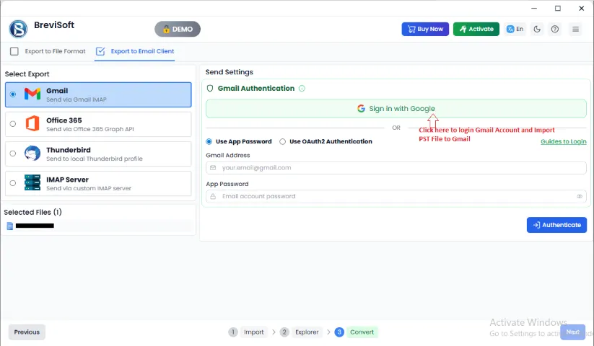Image resolution: width=594 pixels, height=346 pixels.
Task: Click Sign in with Google button
Action: pyautogui.click(x=396, y=109)
